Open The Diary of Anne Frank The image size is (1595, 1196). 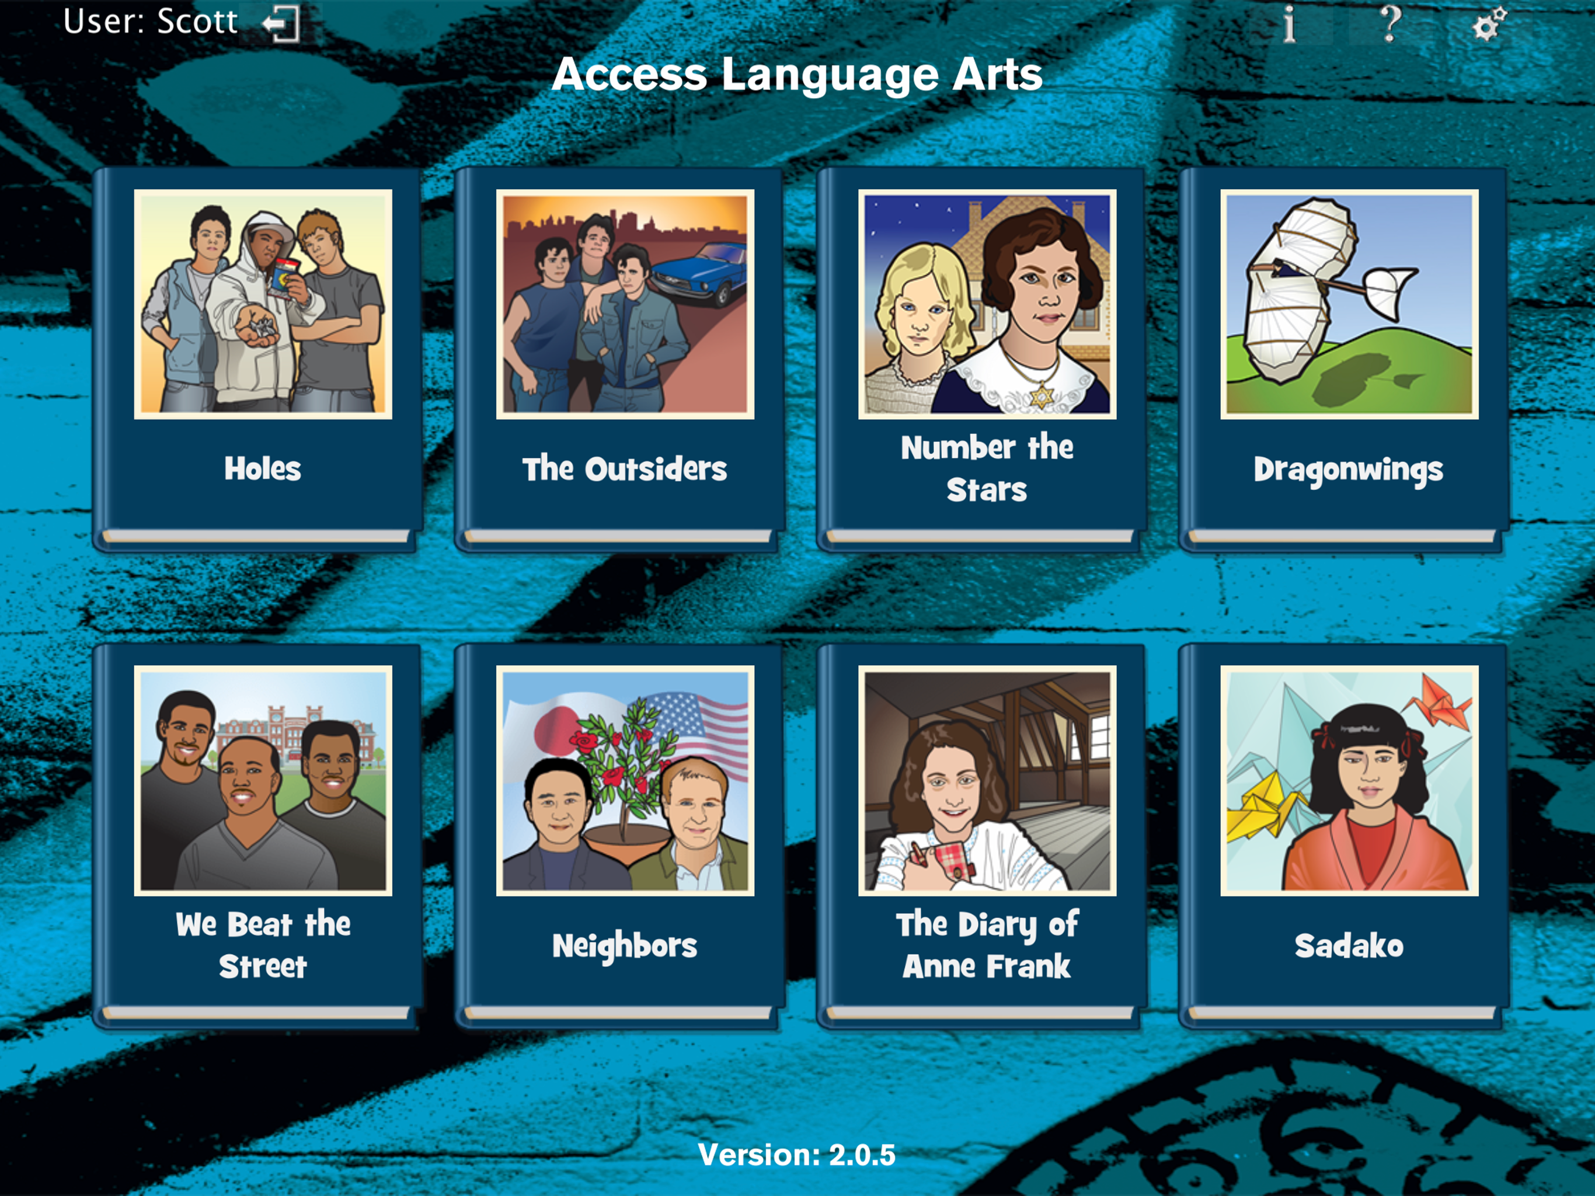click(x=982, y=837)
